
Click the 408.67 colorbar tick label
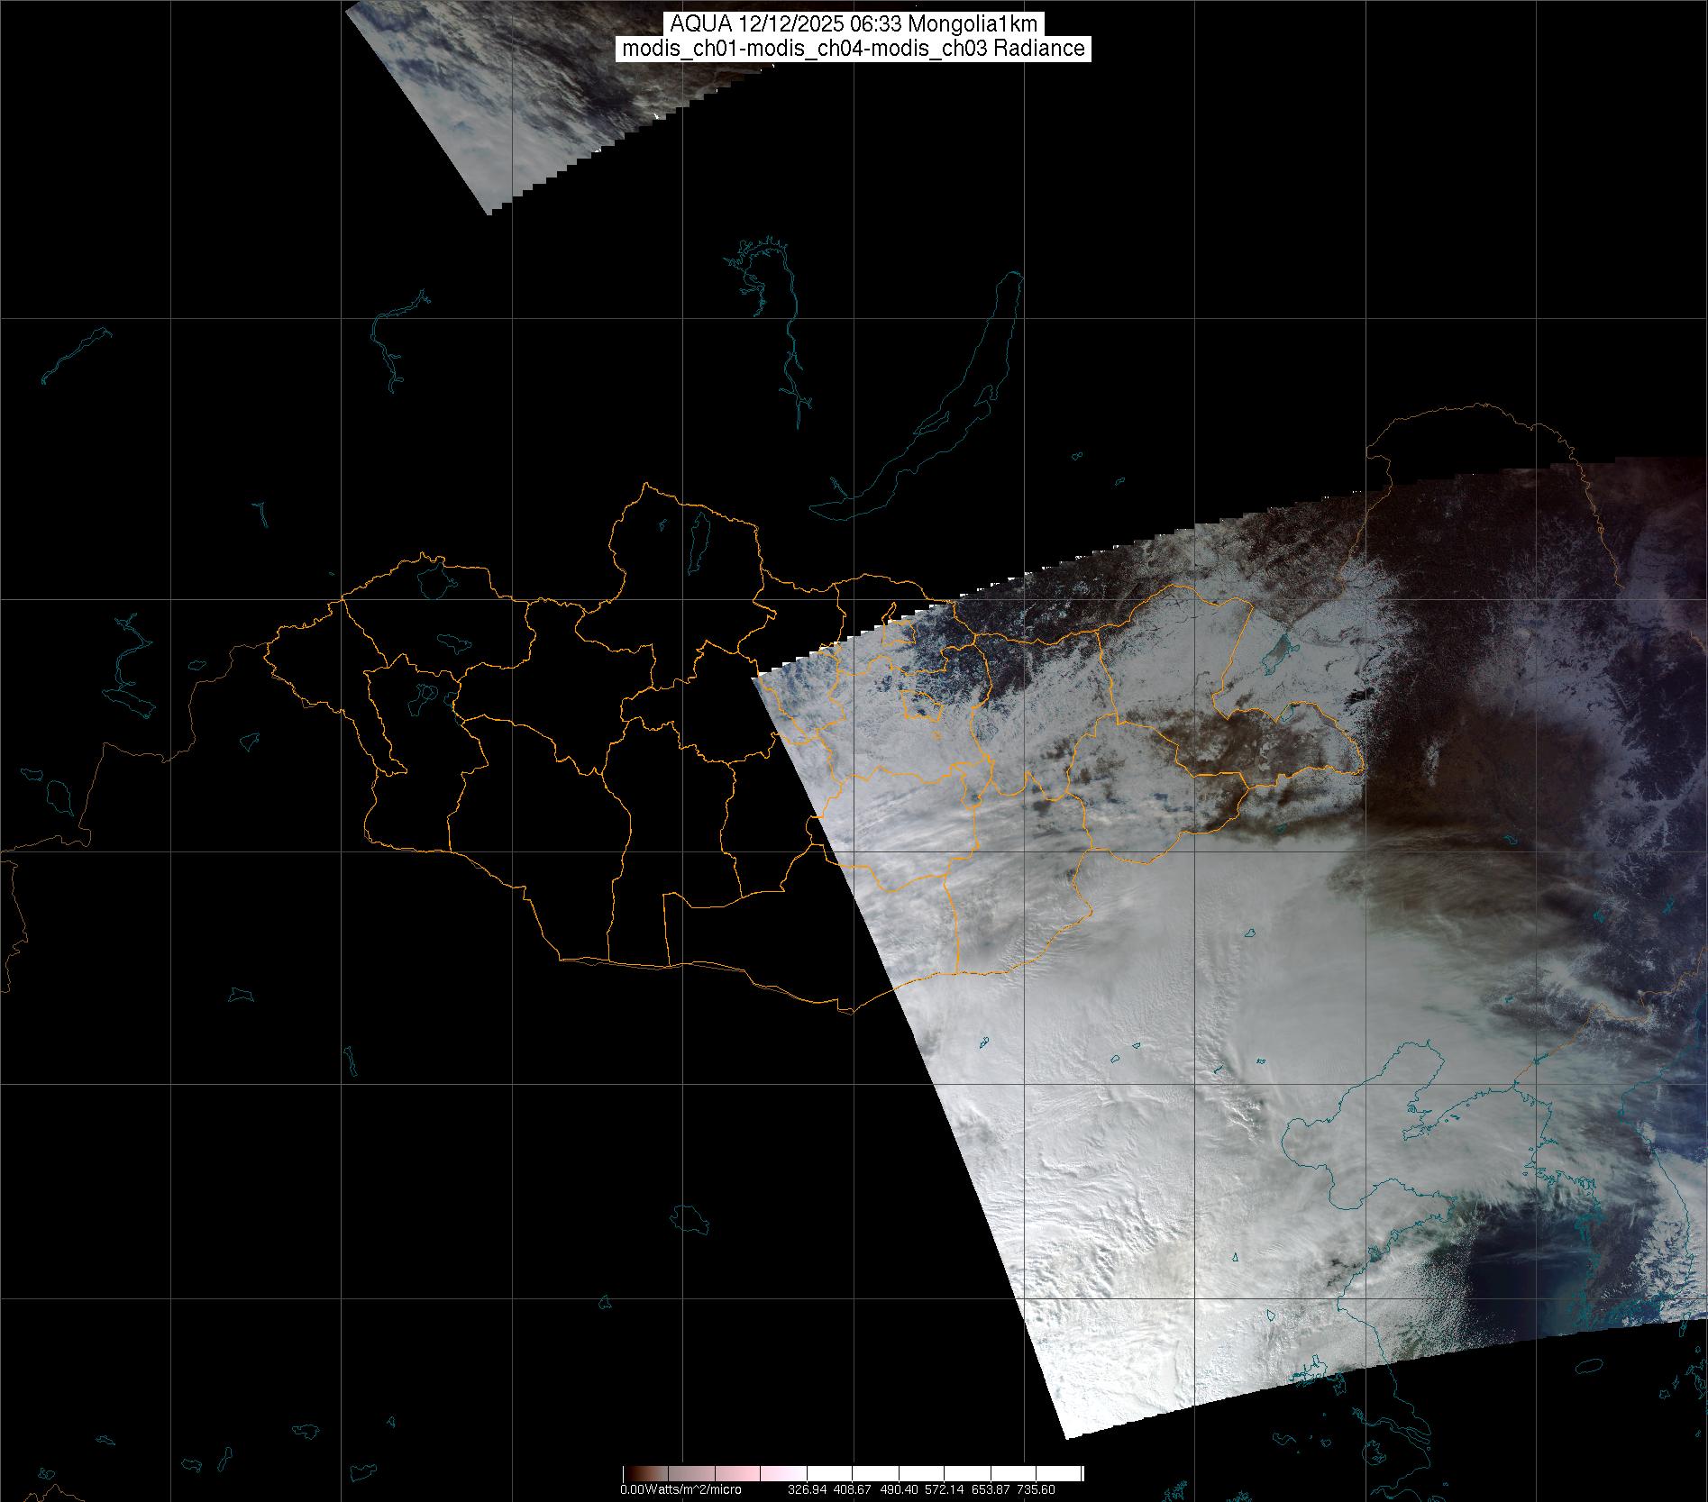coord(851,1490)
